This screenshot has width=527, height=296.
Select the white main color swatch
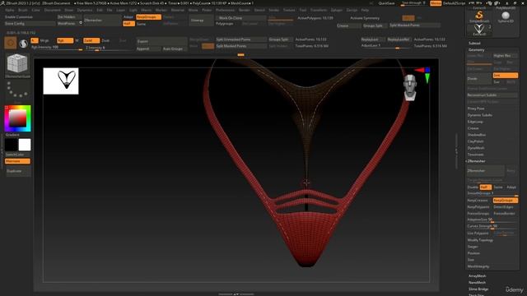[x=25, y=145]
